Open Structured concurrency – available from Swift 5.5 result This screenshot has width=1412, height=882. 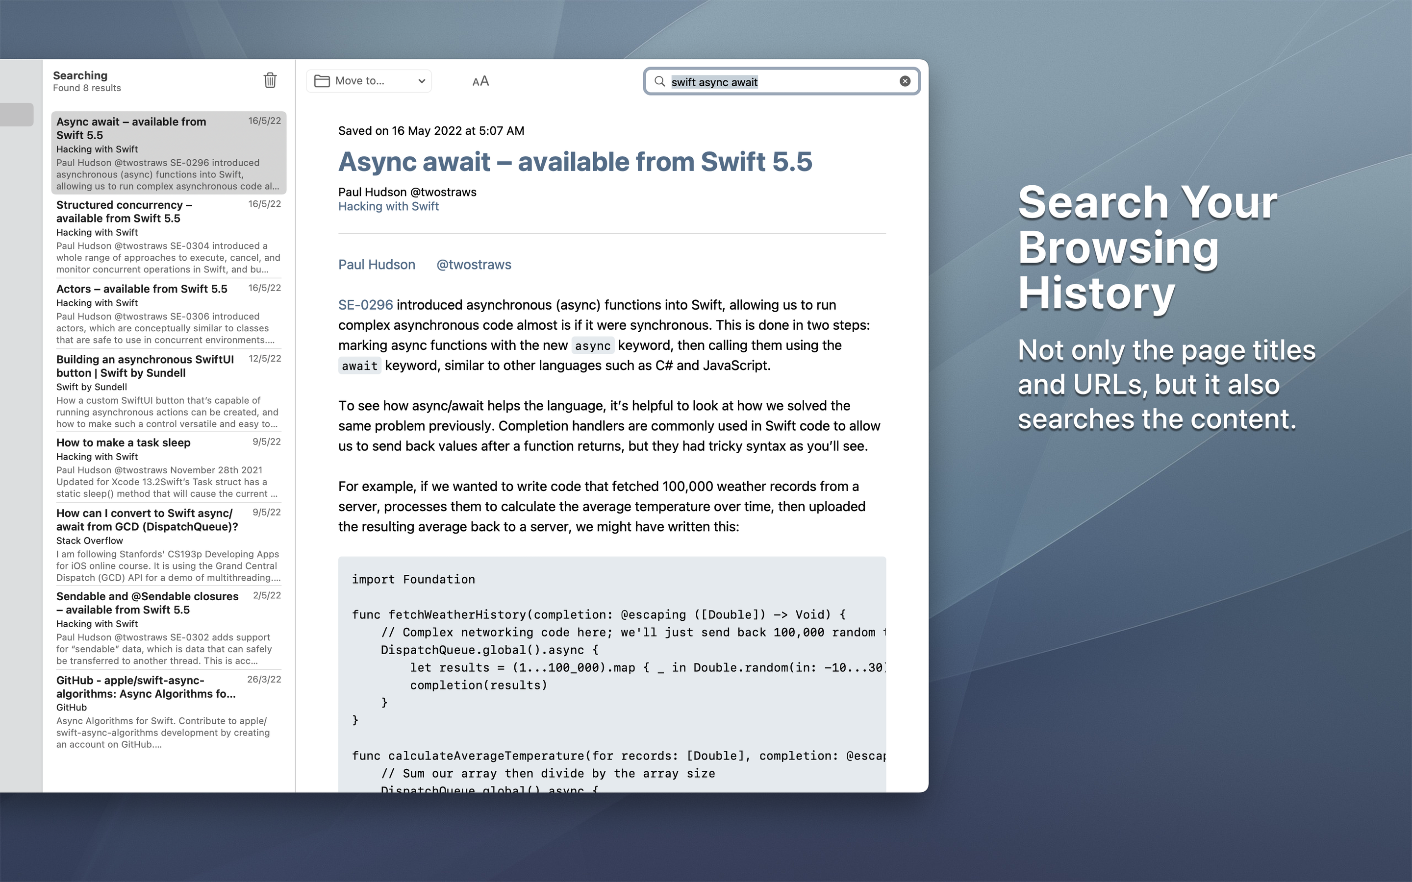pyautogui.click(x=169, y=236)
